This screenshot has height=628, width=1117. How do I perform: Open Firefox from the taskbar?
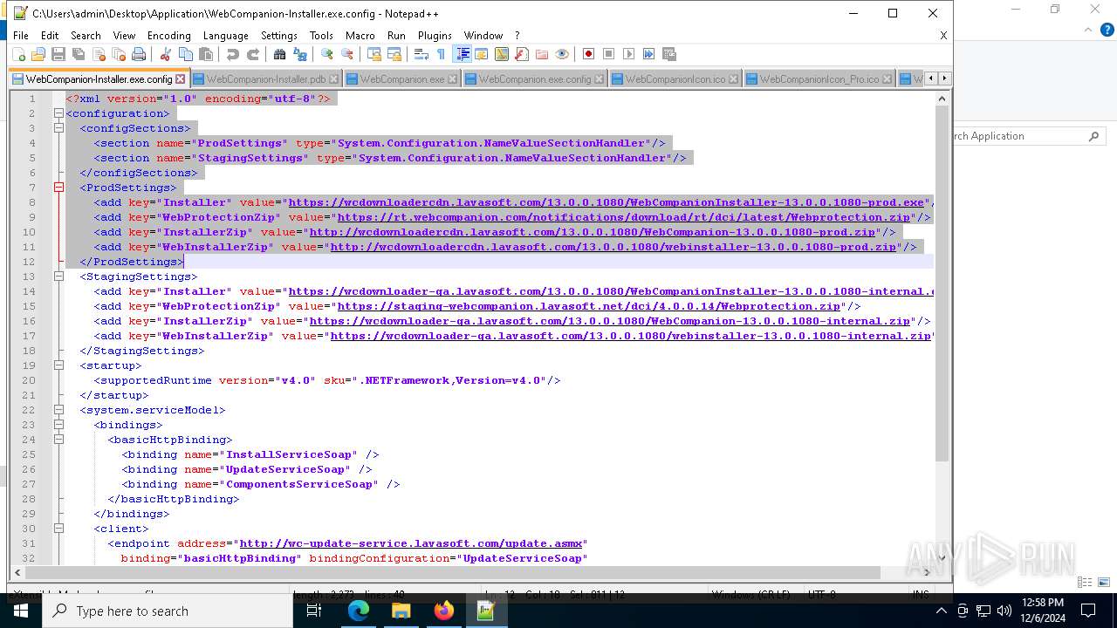(x=444, y=611)
